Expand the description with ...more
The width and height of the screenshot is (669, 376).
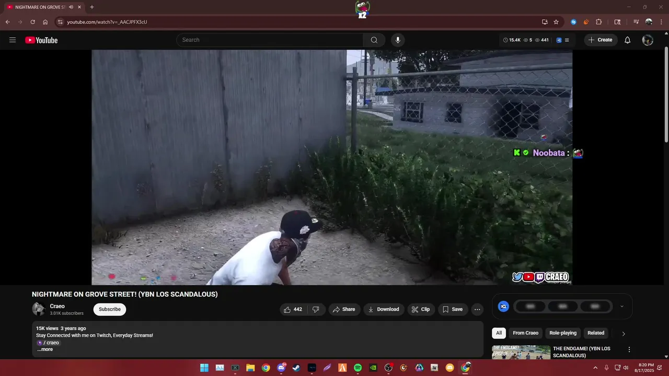pyautogui.click(x=45, y=349)
